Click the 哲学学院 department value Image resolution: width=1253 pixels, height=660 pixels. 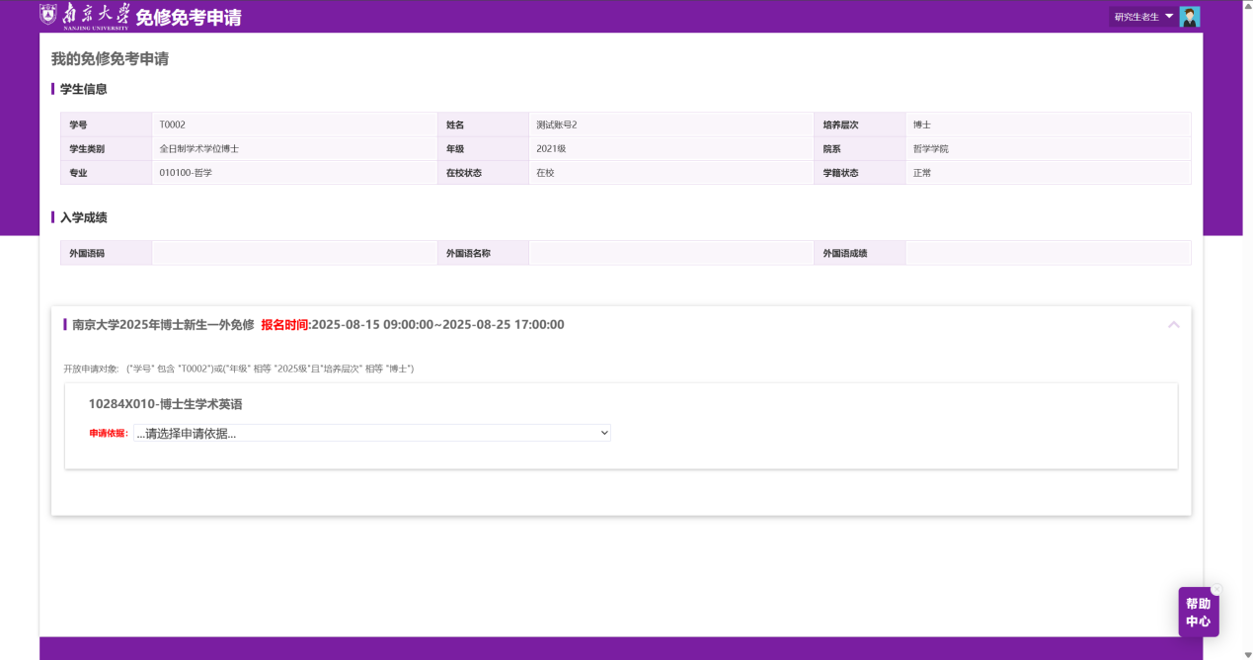coord(930,148)
